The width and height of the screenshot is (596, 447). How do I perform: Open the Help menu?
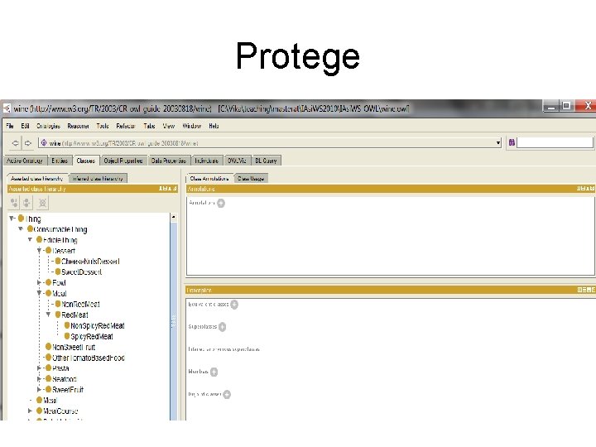[214, 126]
